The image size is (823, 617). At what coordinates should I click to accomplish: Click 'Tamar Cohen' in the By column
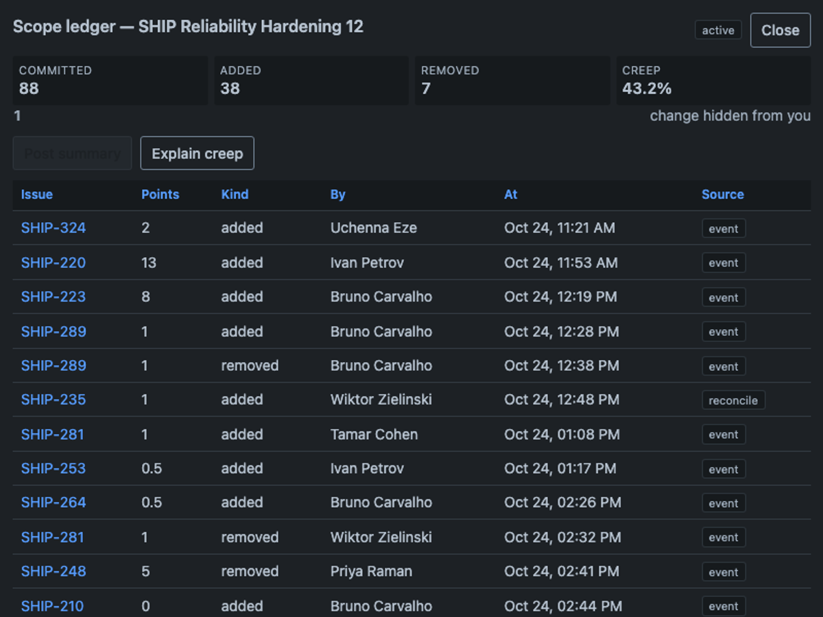(x=374, y=434)
